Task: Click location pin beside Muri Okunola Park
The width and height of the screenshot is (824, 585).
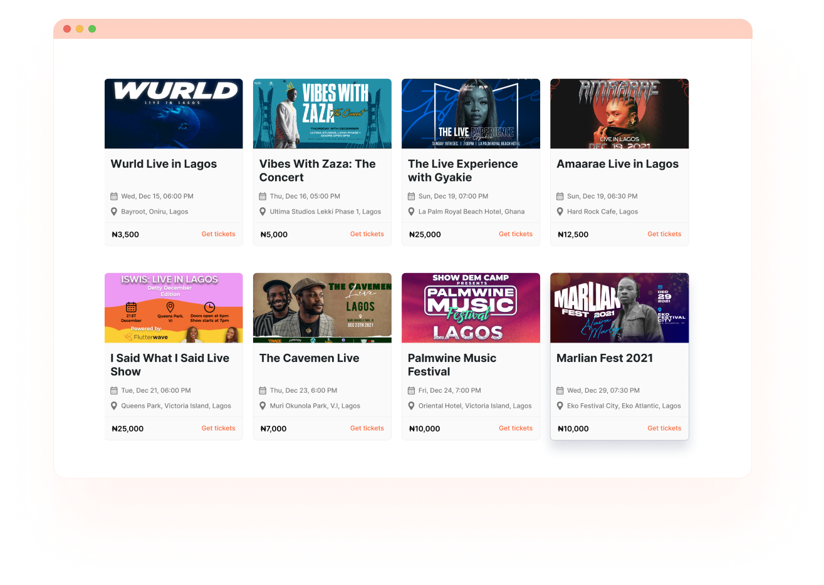Action: (263, 406)
